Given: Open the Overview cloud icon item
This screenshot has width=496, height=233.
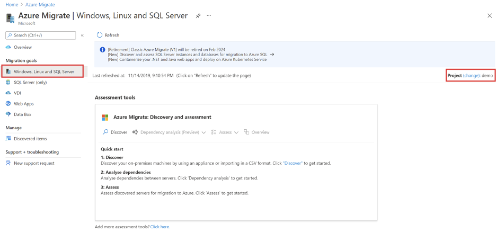Looking at the screenshot, I should click(x=8, y=47).
